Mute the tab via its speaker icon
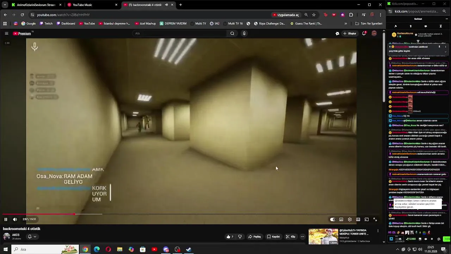Viewport: 451px width, 254px height. 166,5
